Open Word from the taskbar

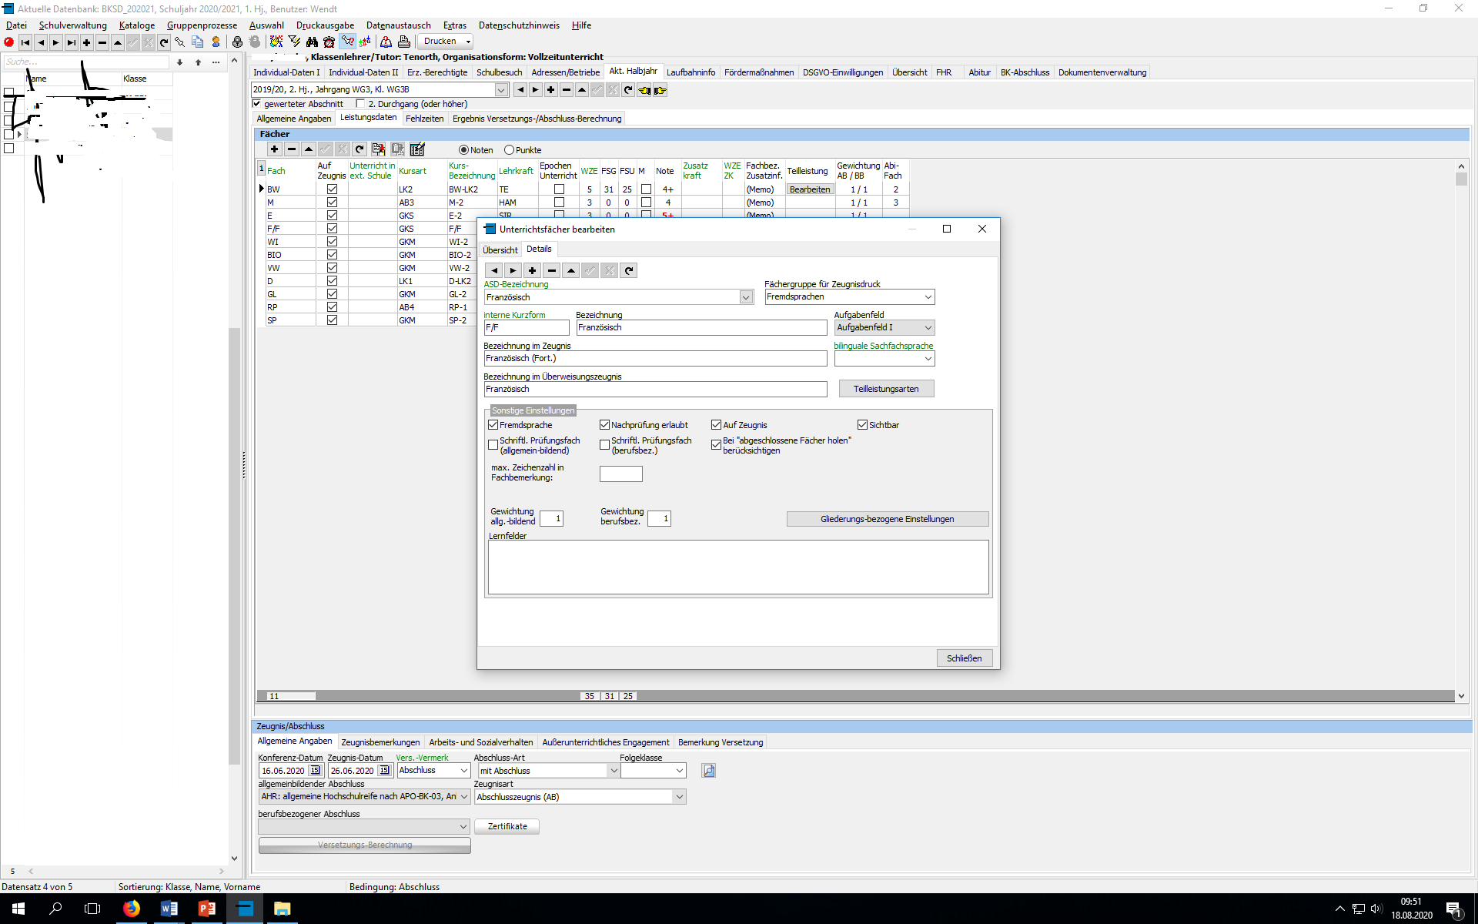click(x=169, y=909)
